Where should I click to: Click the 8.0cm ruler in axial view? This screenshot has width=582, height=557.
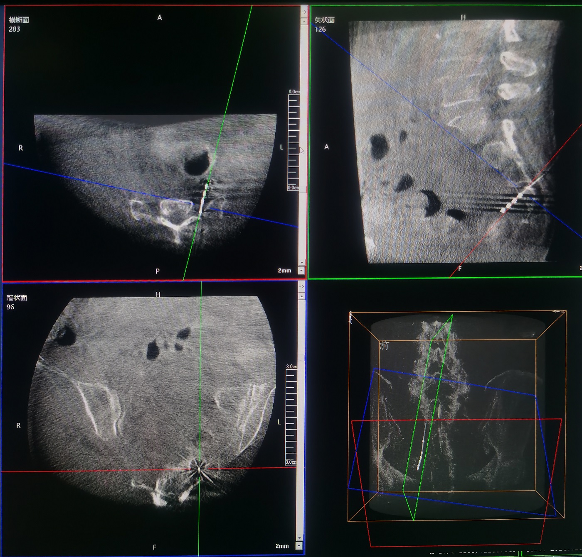pos(293,141)
